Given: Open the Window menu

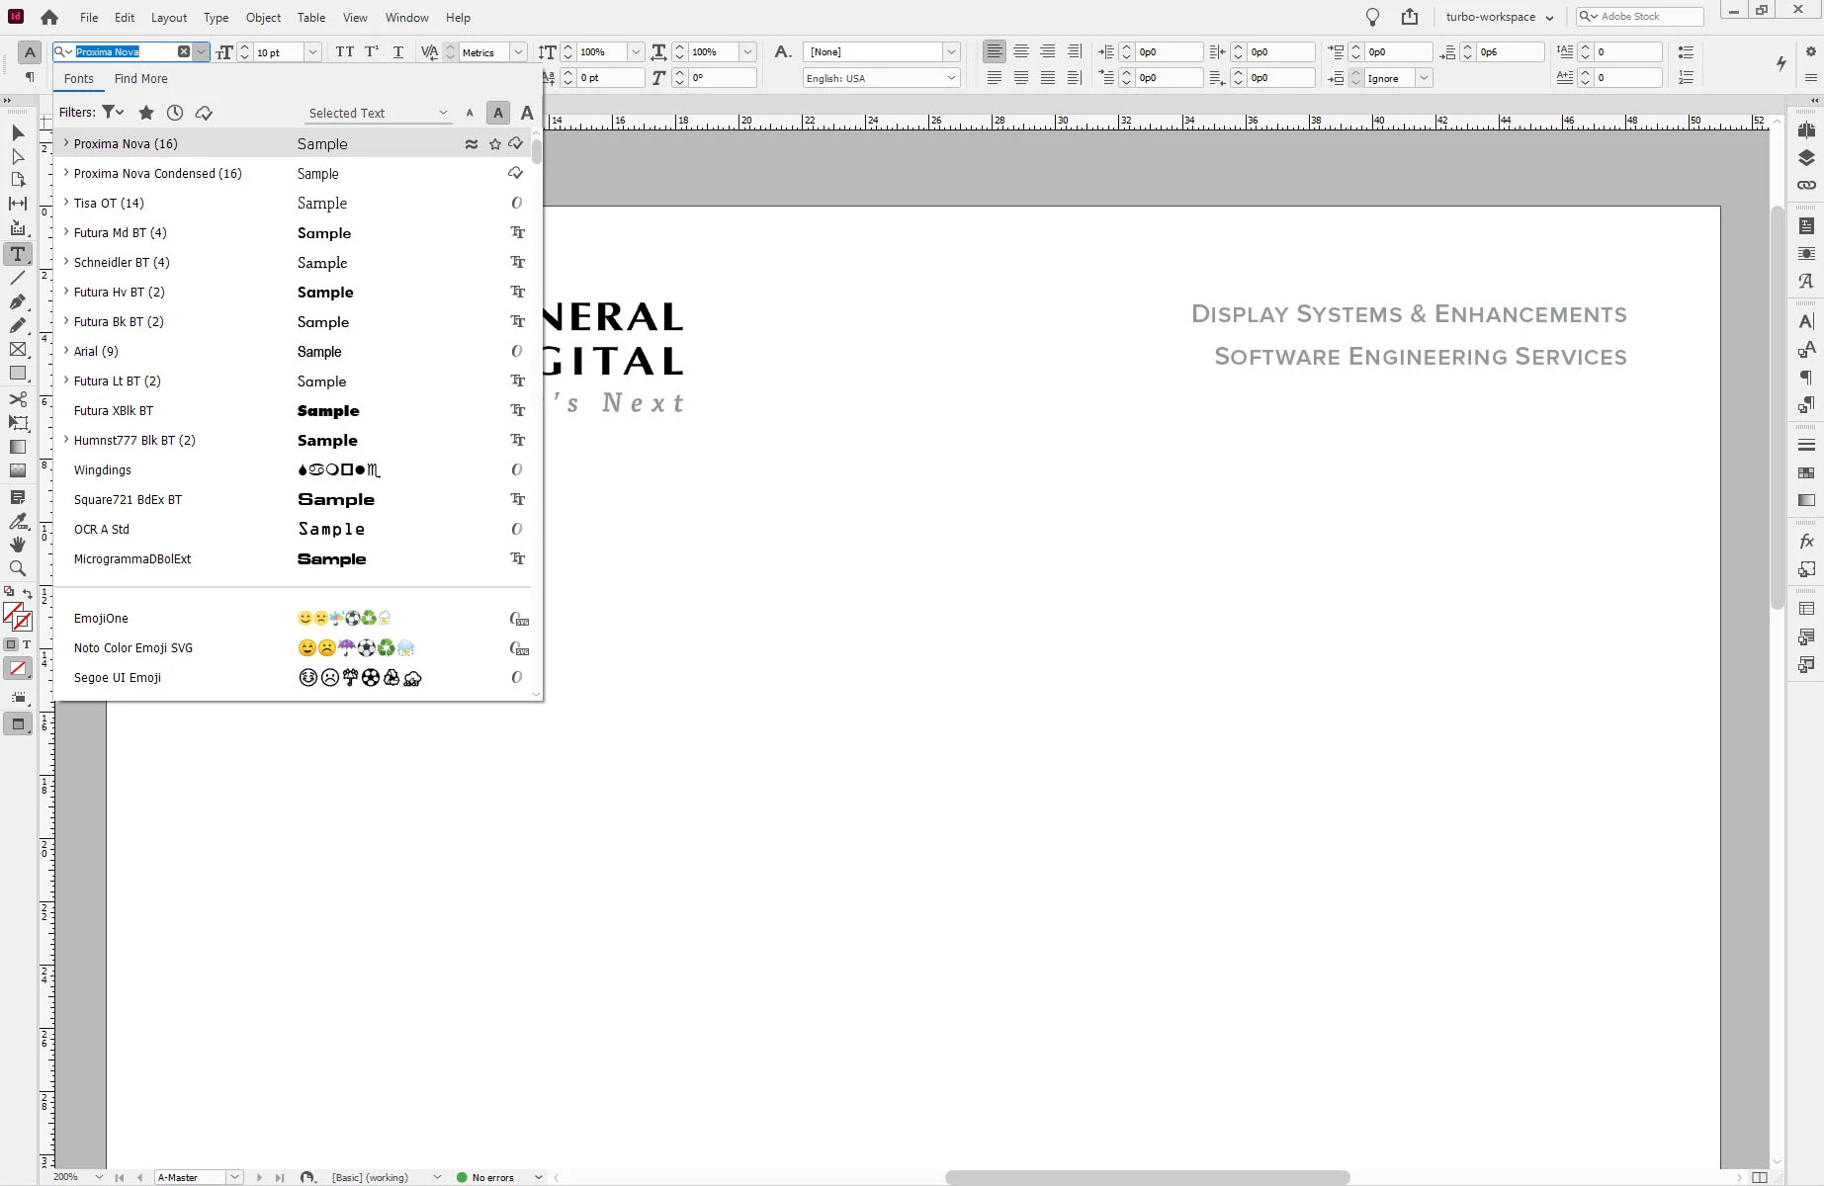Looking at the screenshot, I should pos(406,17).
